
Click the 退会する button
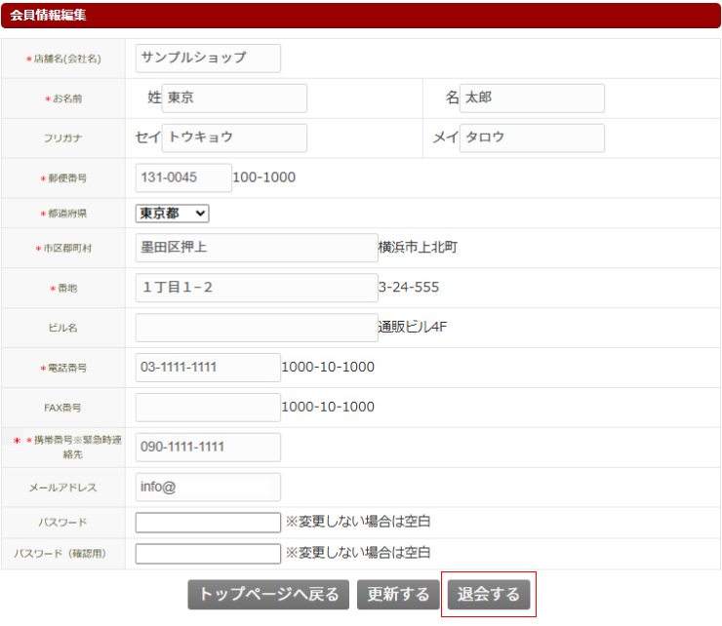pos(489,594)
